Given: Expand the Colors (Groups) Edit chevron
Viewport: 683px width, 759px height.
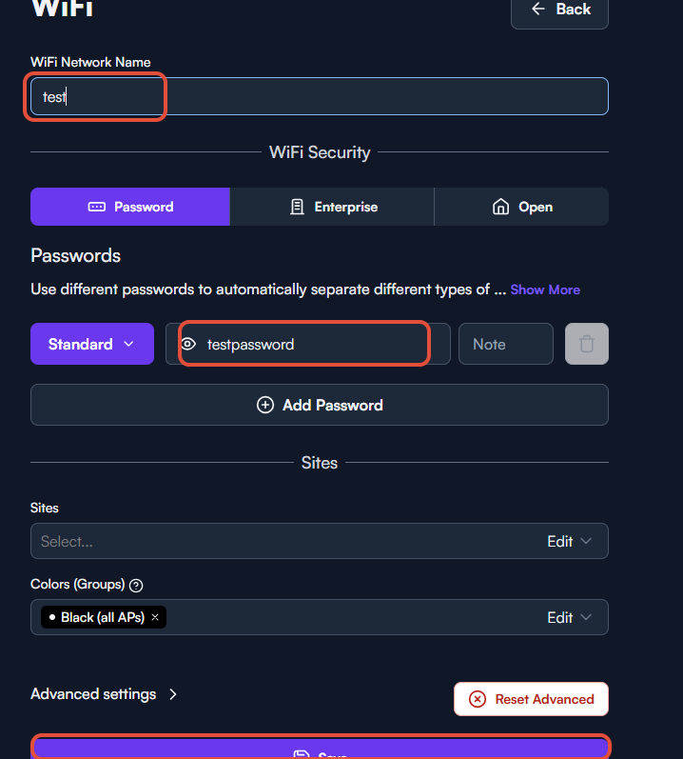Looking at the screenshot, I should (x=586, y=617).
